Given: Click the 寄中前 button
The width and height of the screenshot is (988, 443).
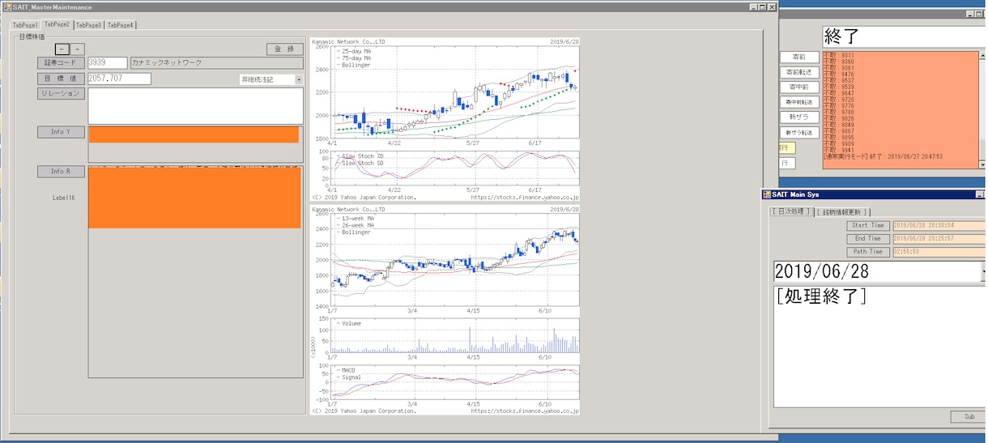Looking at the screenshot, I should [799, 87].
